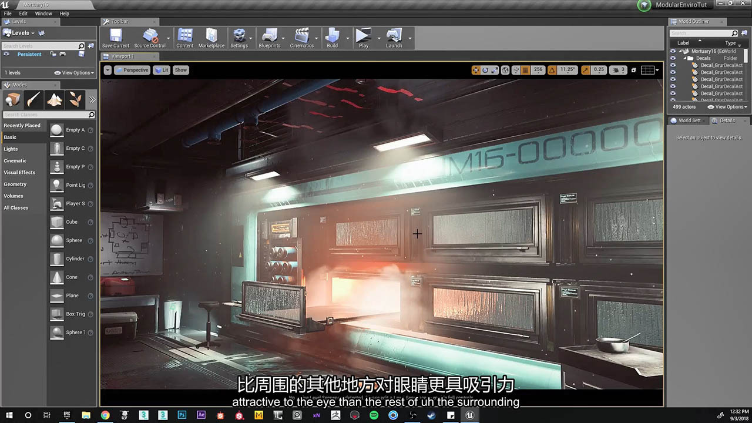Click the Lit view mode button

161,70
